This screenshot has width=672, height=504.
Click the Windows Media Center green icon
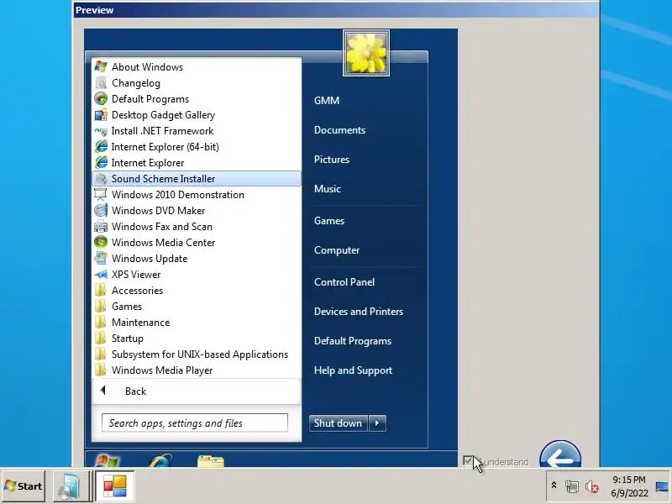pos(101,242)
